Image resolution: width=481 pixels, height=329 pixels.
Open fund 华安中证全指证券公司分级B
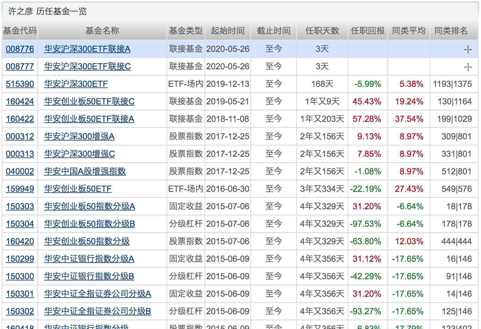coord(97,311)
